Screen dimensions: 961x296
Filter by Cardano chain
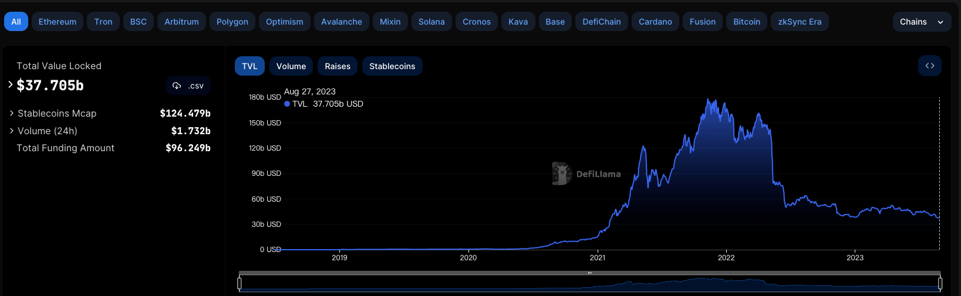tap(655, 22)
